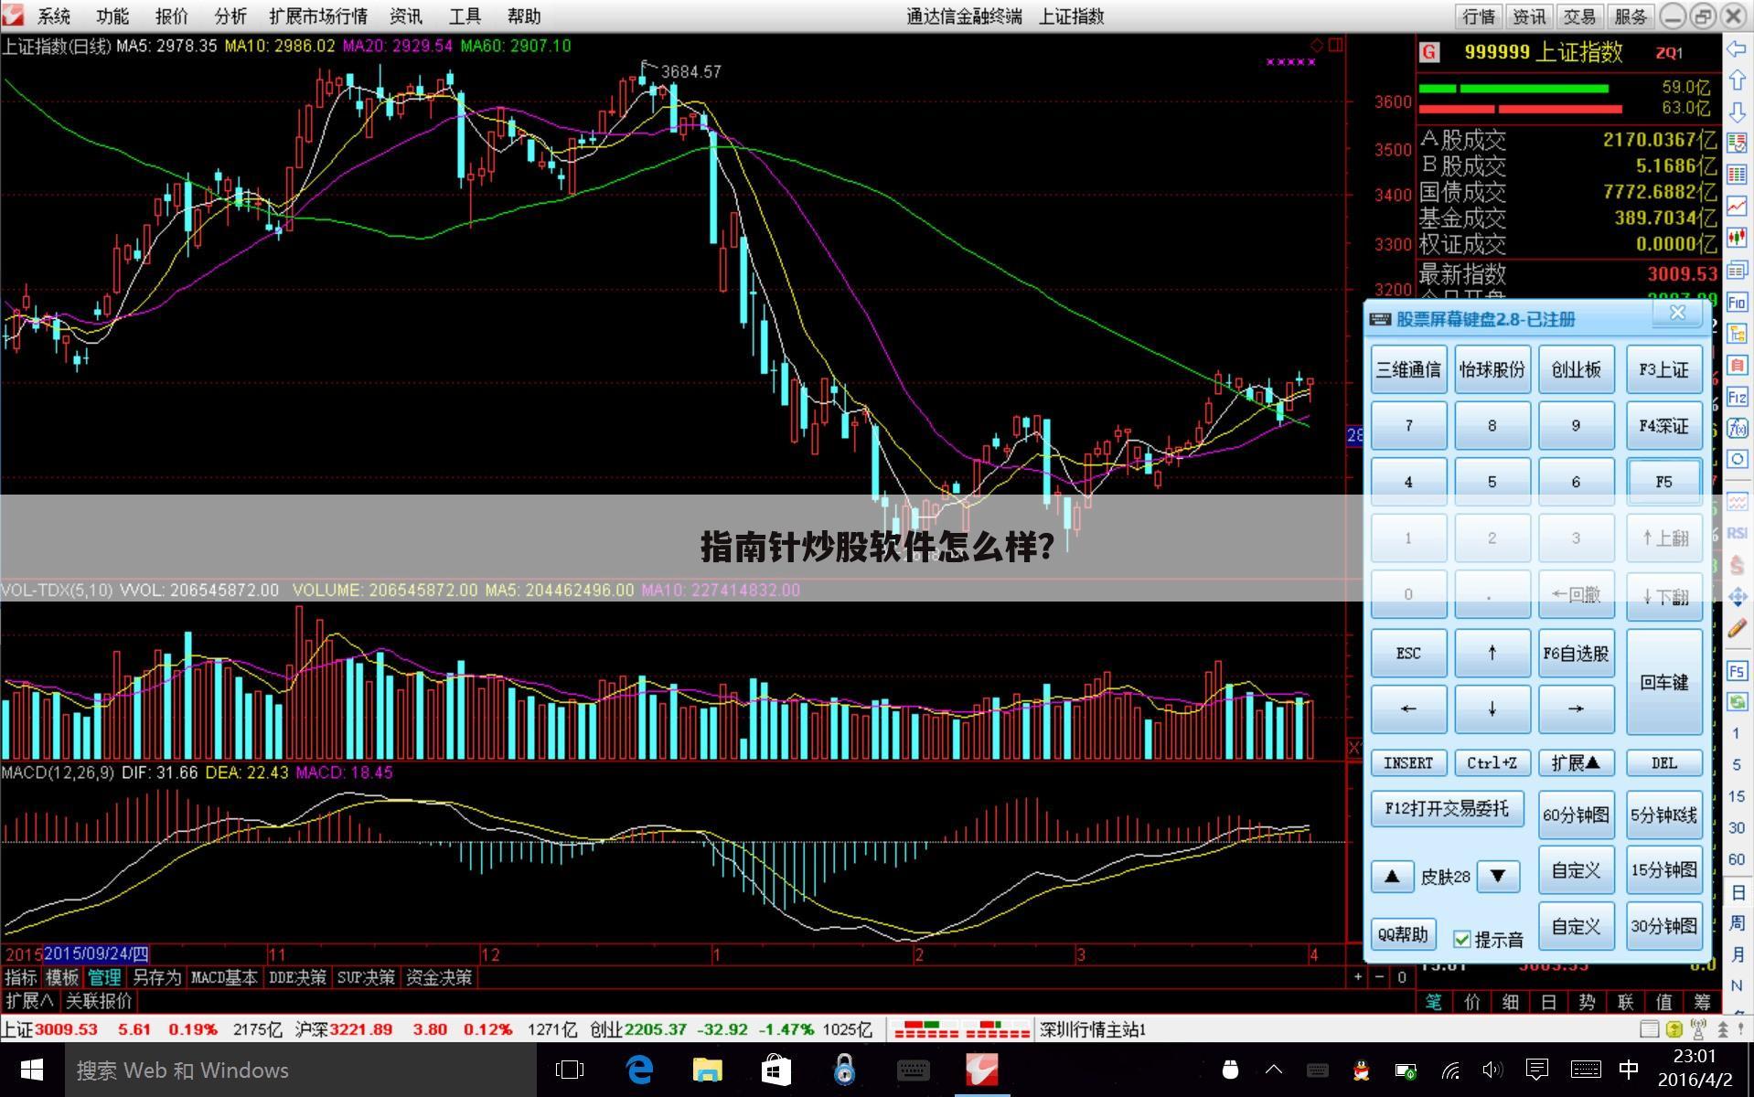Open Windows Store from the taskbar
The image size is (1754, 1097).
775,1070
